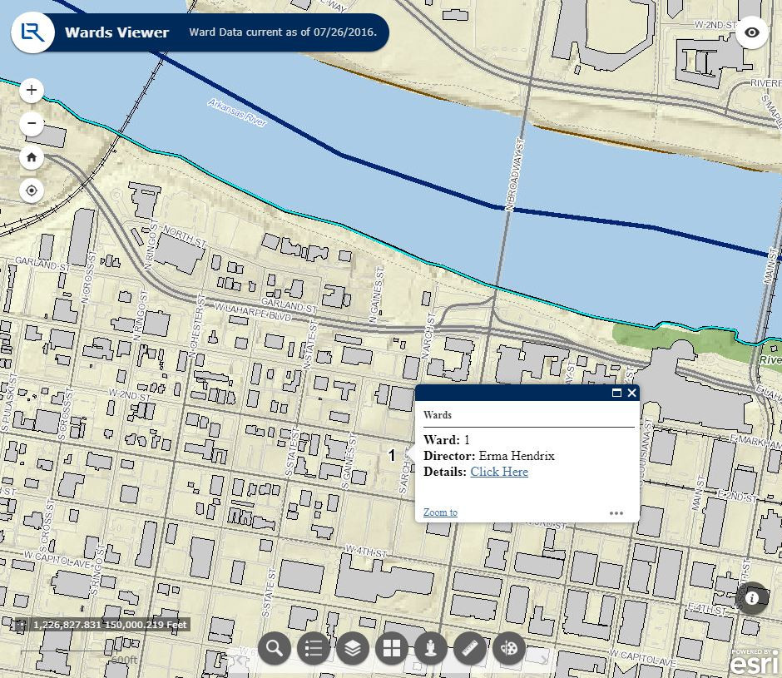Select the Draw palette icon
Screen dimensions: 782x678
tap(508, 648)
